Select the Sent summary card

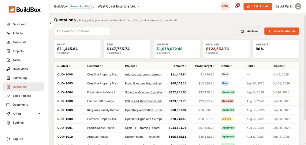[127, 49]
